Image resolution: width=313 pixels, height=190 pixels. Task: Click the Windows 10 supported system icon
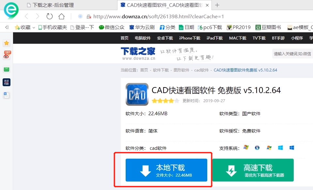[x=292, y=148]
